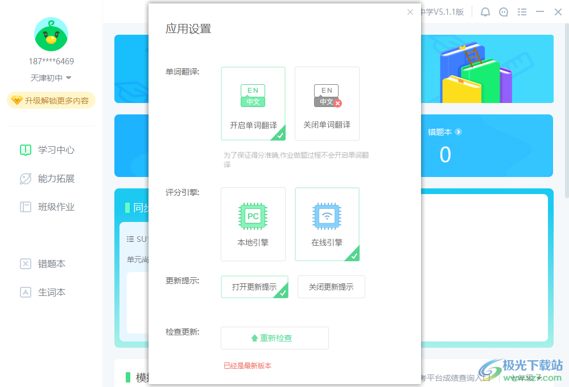Expand the 天津初中 dropdown

(51, 78)
